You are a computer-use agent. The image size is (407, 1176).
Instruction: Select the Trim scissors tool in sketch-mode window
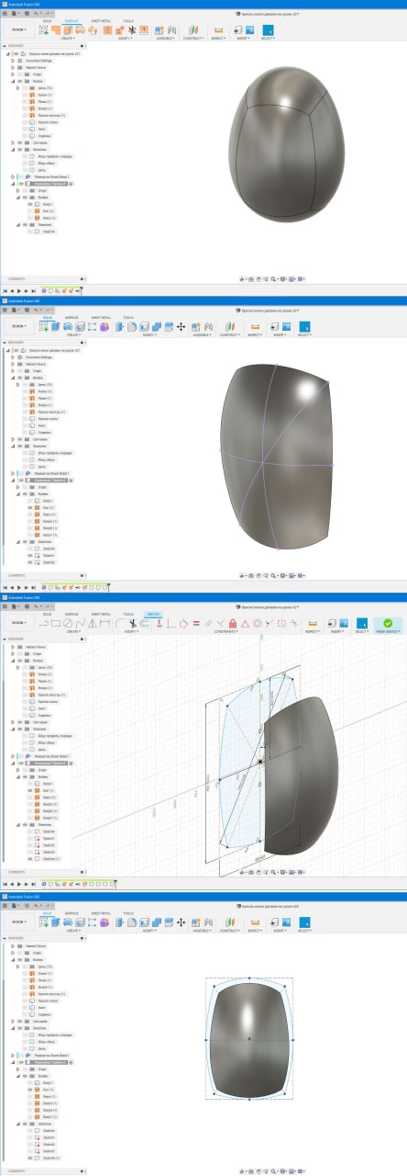coord(131,623)
